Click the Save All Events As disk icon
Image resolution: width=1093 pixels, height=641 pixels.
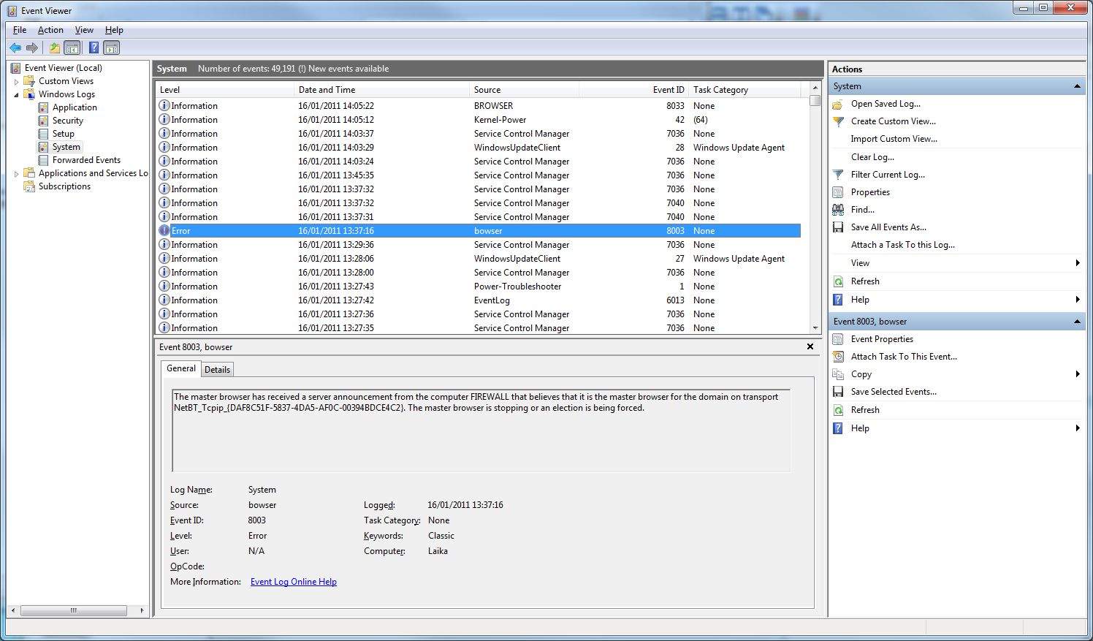pos(838,227)
